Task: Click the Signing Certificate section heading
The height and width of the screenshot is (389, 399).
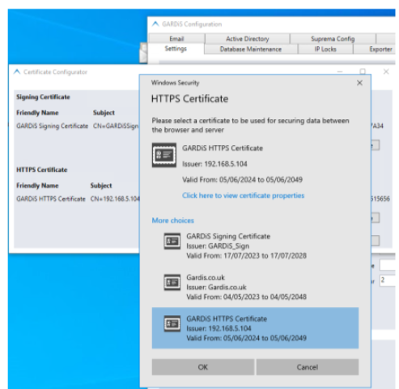Action: coord(43,97)
